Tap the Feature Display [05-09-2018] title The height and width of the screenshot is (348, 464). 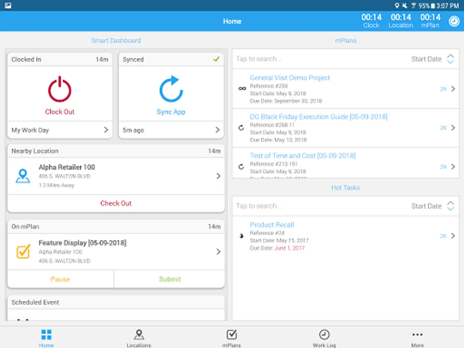point(82,243)
